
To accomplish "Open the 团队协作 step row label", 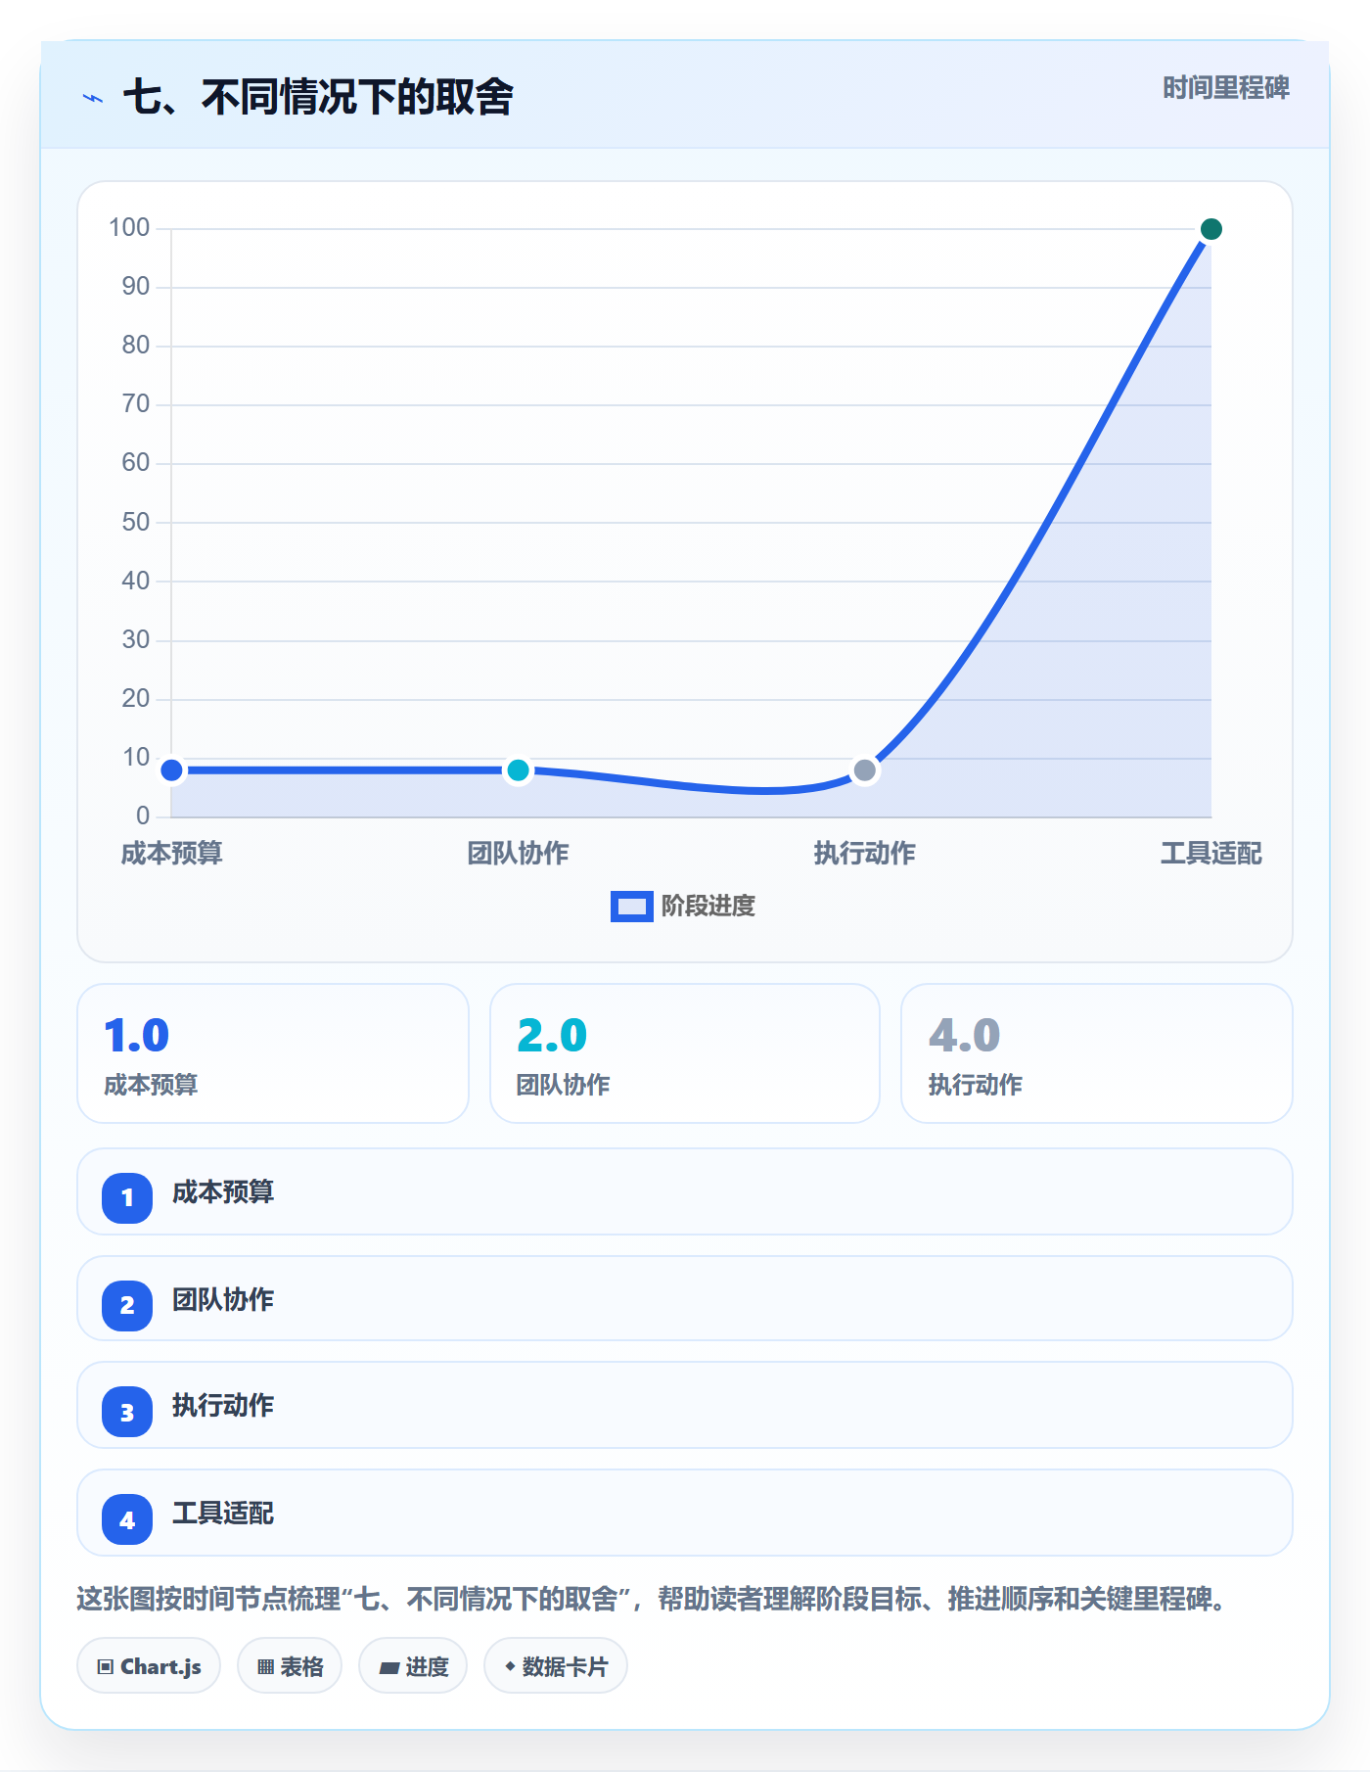I will [x=223, y=1300].
